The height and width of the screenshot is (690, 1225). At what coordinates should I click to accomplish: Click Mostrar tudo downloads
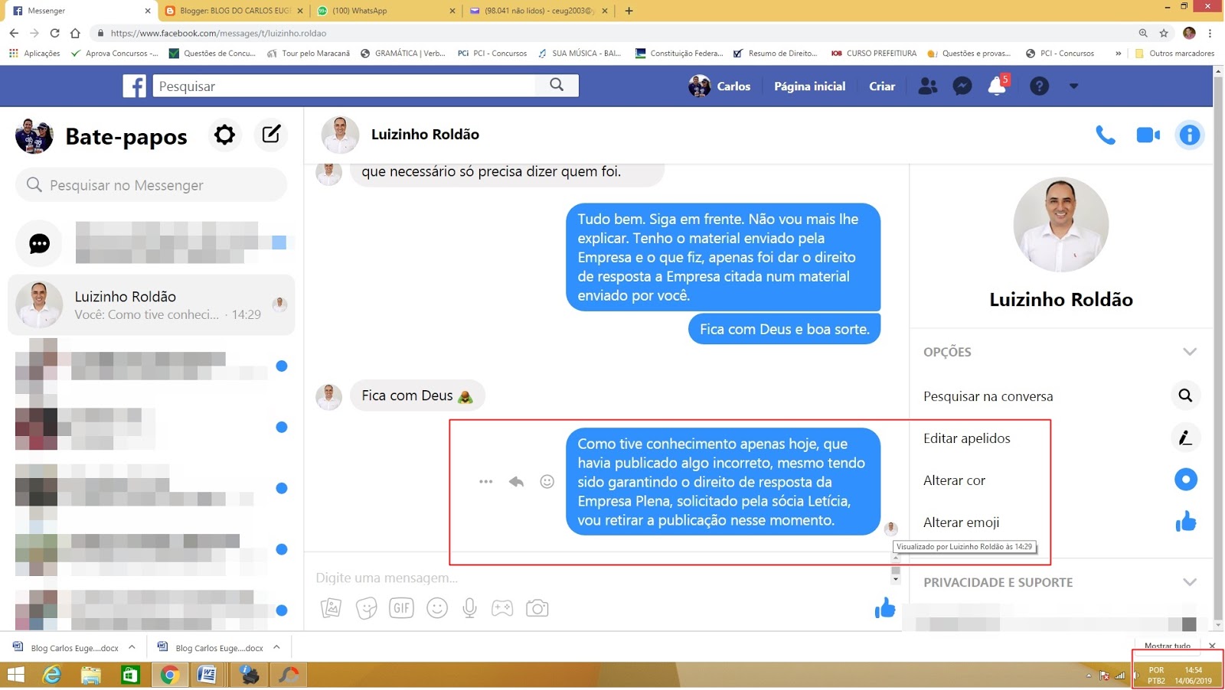click(x=1167, y=646)
